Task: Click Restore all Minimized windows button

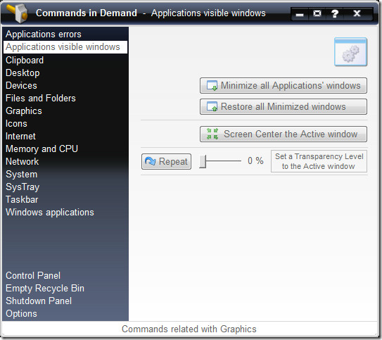Action: point(284,107)
